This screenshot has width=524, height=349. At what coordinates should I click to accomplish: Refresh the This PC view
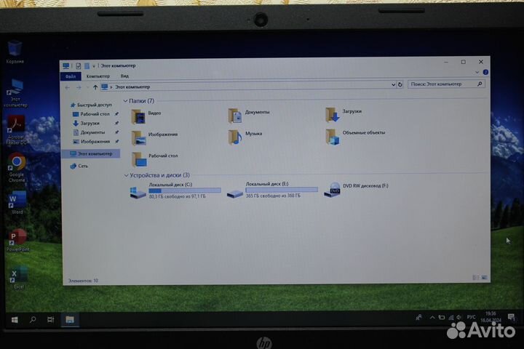(x=400, y=84)
